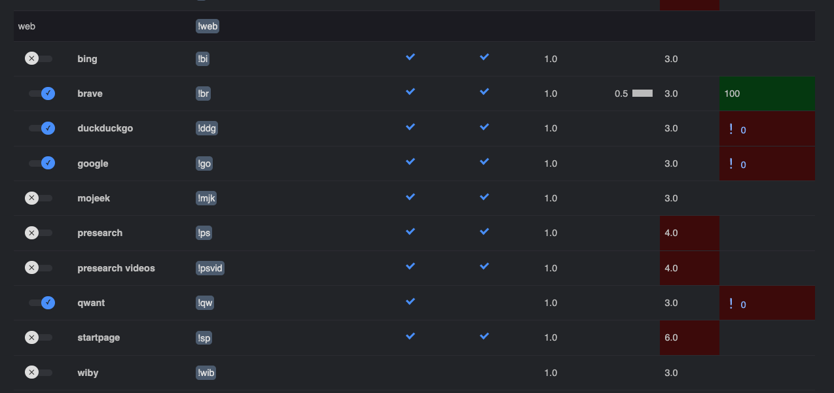834x393 pixels.
Task: Disable the brave engine toggle
Action: tap(41, 94)
